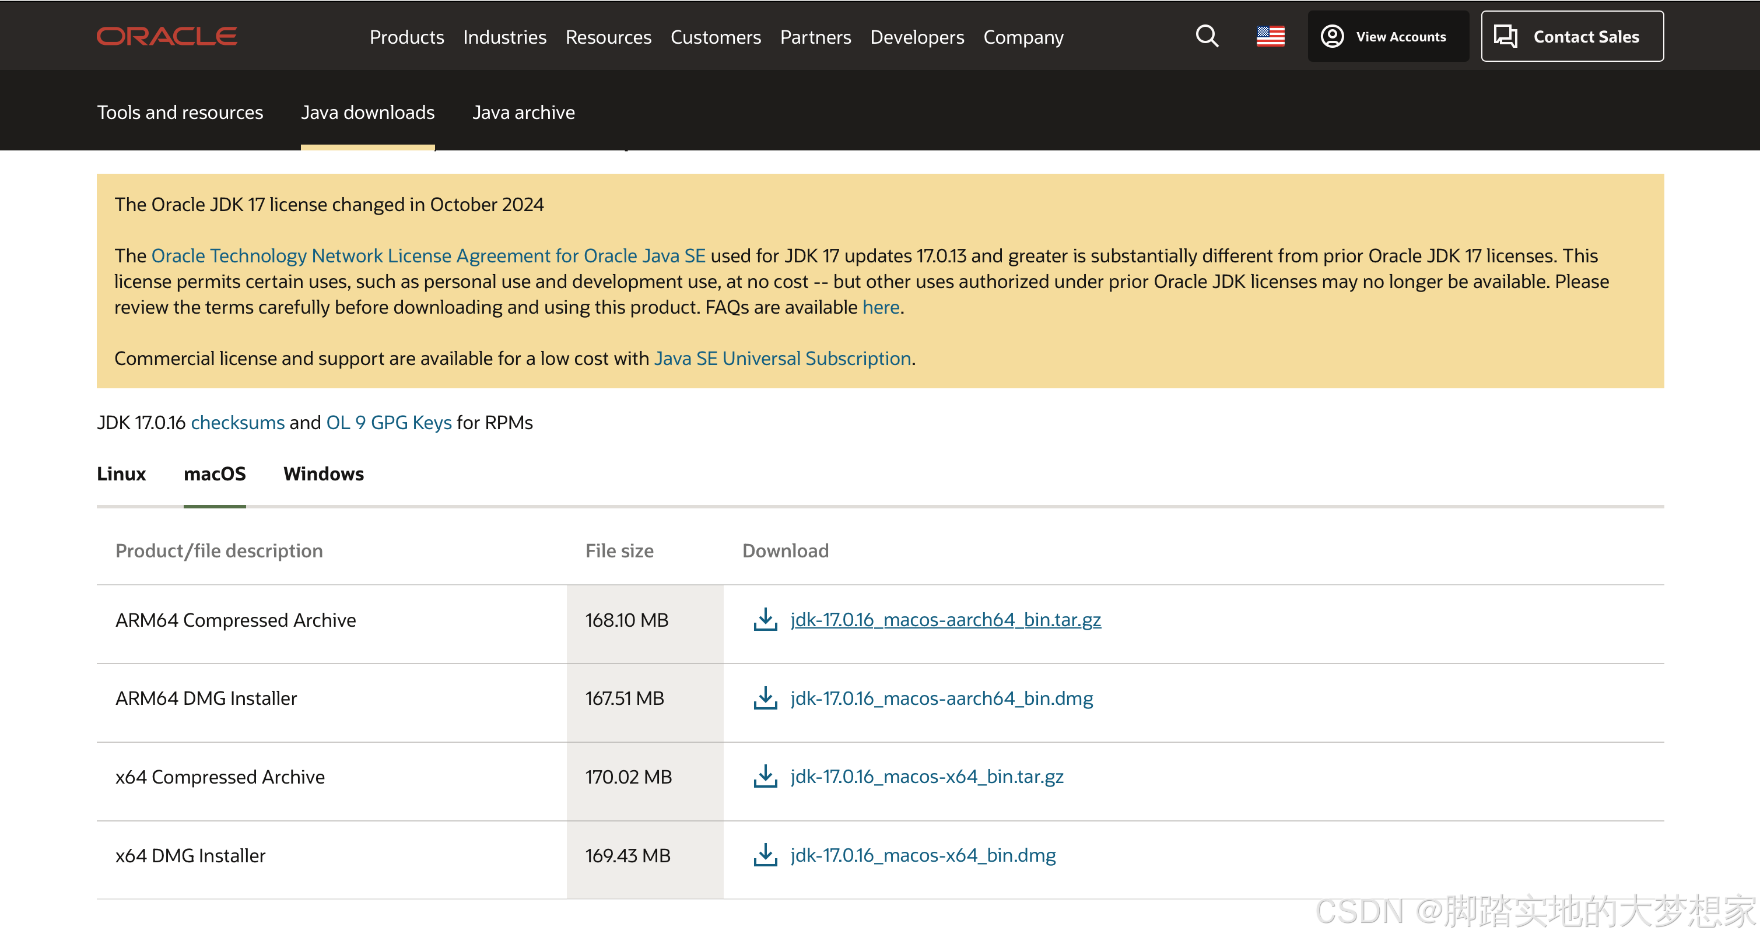The height and width of the screenshot is (941, 1760).
Task: Click 'x64 Compressed Archive' row text
Action: [x=220, y=777]
